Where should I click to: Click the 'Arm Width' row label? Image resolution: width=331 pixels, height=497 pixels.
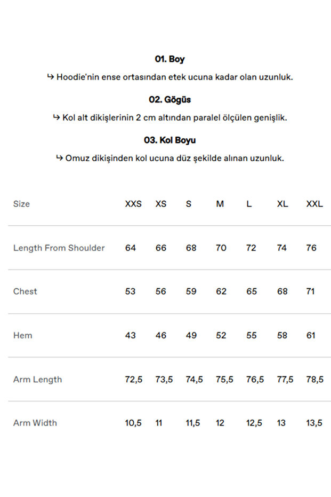click(35, 423)
